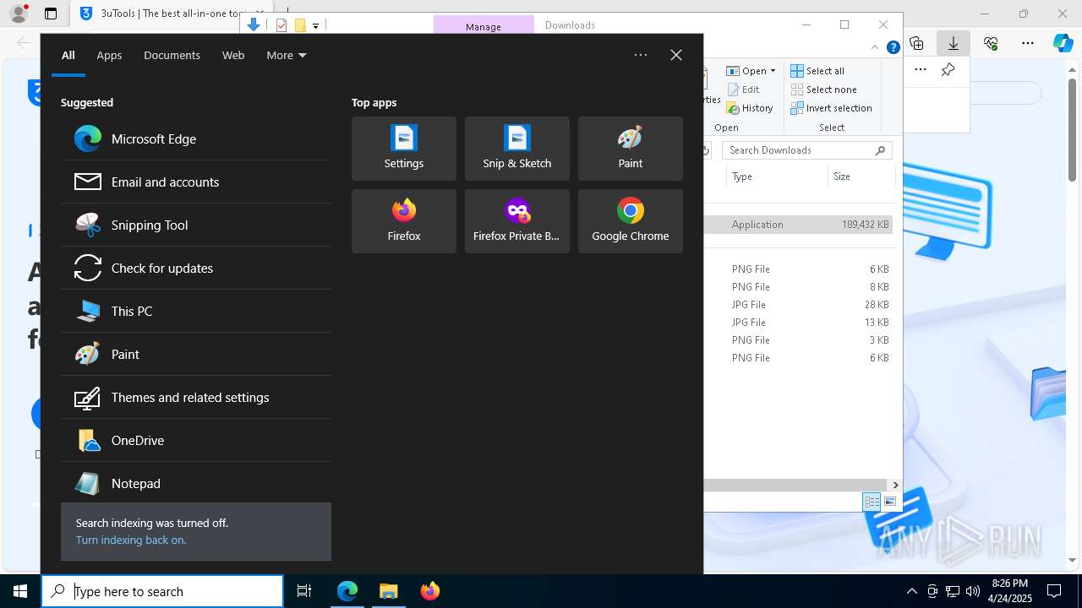The height and width of the screenshot is (608, 1082).
Task: Launch Notepad from suggestions
Action: (x=196, y=483)
